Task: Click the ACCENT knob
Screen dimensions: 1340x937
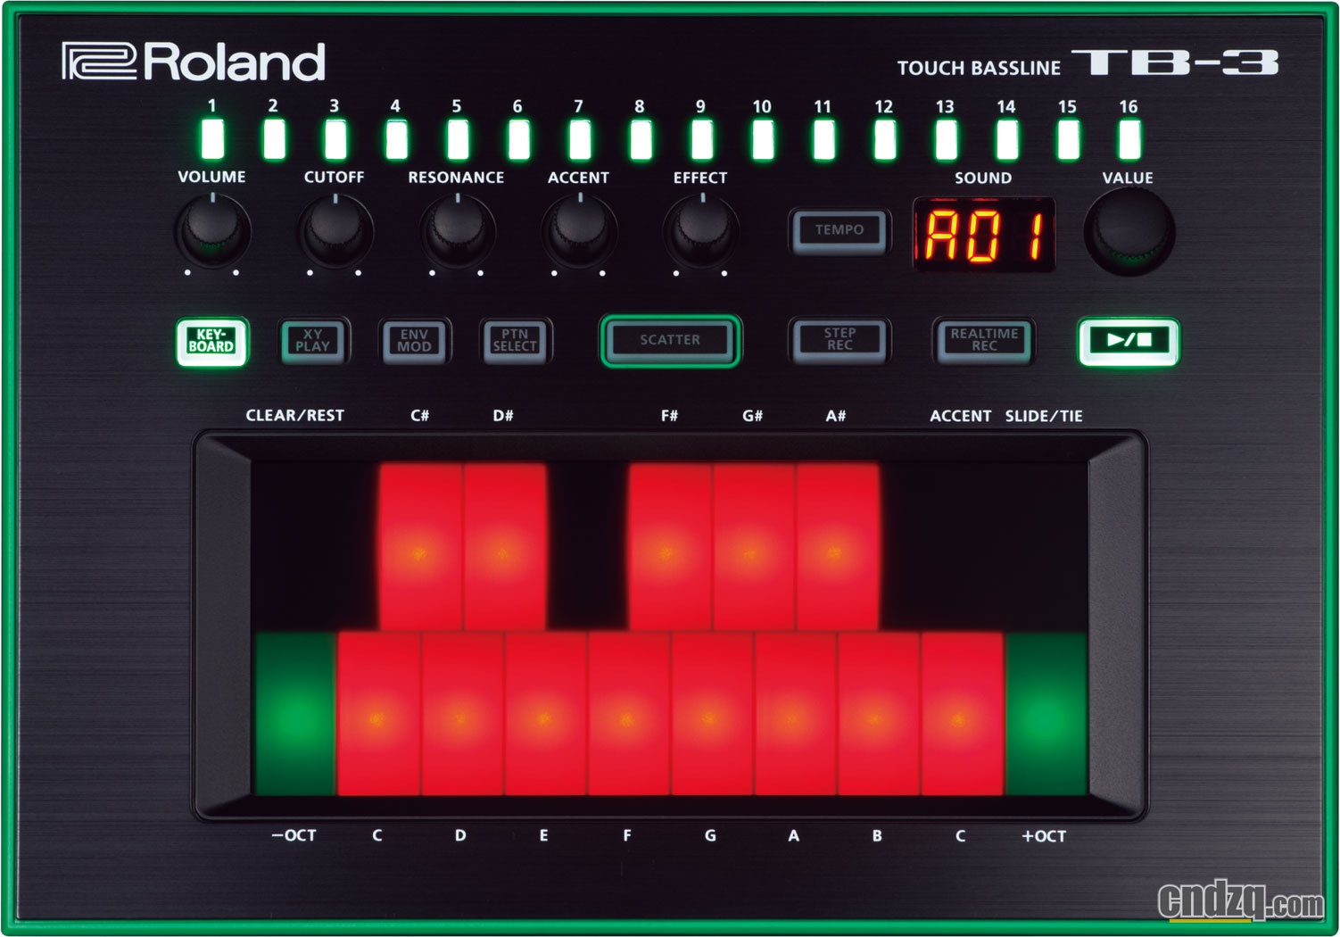Action: (x=579, y=230)
